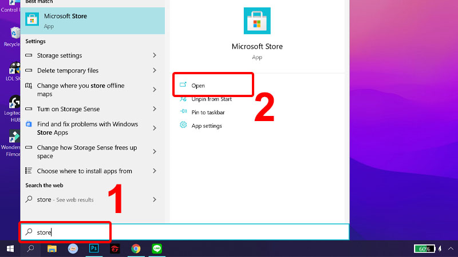Open App settings for Microsoft Store
This screenshot has width=458, height=257.
206,126
